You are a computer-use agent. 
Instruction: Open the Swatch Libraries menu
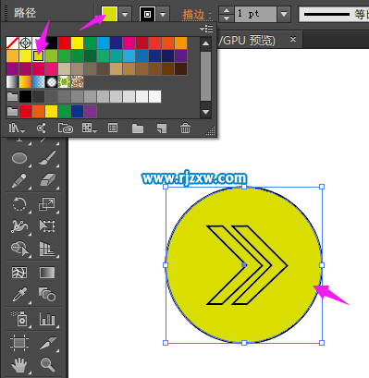(16, 128)
